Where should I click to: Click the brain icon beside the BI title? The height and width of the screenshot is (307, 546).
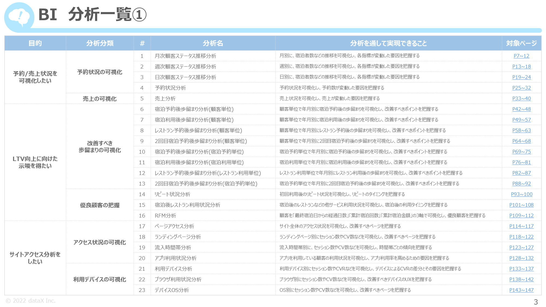tap(19, 17)
